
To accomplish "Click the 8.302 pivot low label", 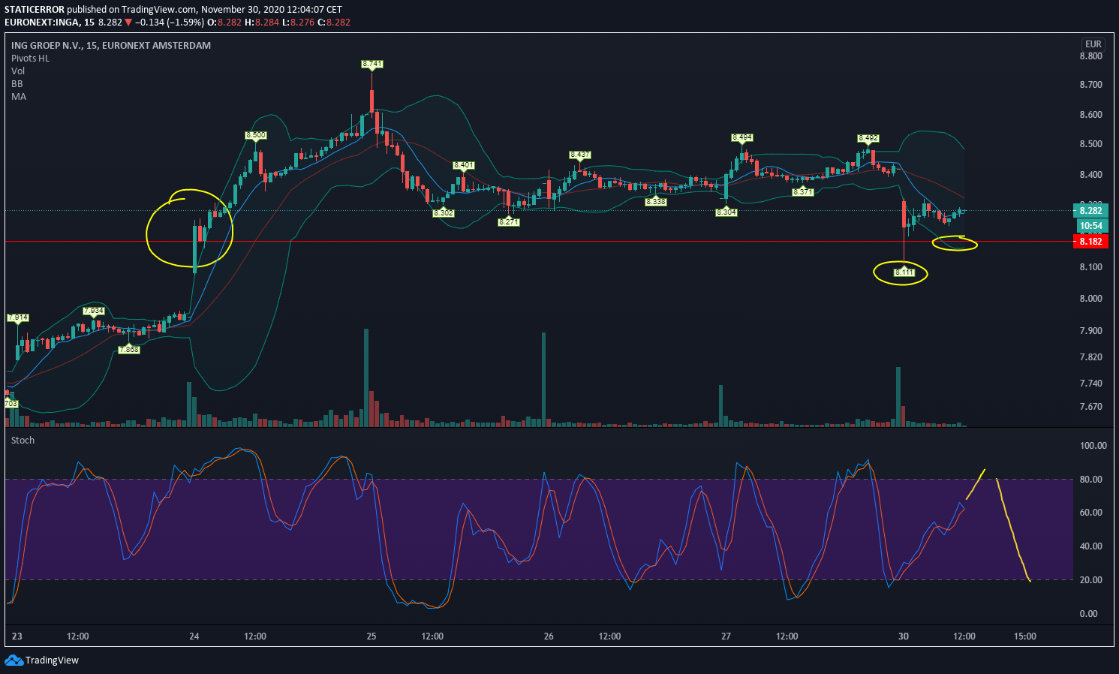I will tap(444, 213).
